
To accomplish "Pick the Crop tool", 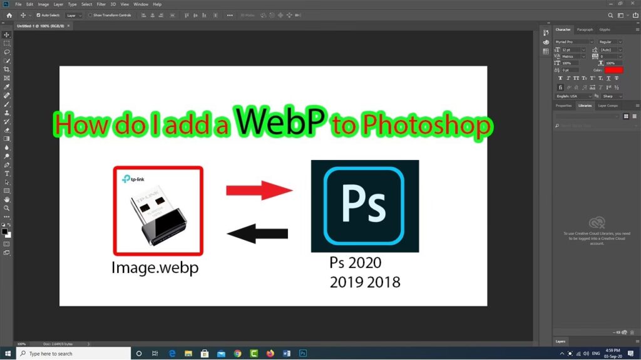I will pyautogui.click(x=7, y=69).
